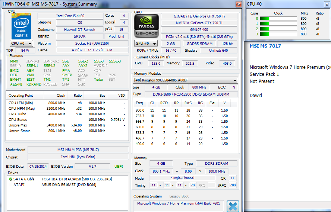Click the Intel Core i5 logo
Viewport: 331px width, 212px height.
[21, 26]
